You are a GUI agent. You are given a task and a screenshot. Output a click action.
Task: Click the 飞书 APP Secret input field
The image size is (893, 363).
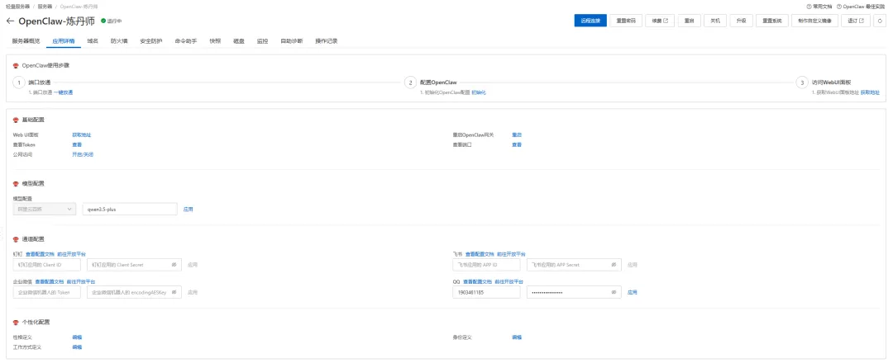coord(574,265)
